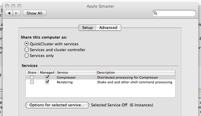Select the Rendering service row

[x=100, y=82]
